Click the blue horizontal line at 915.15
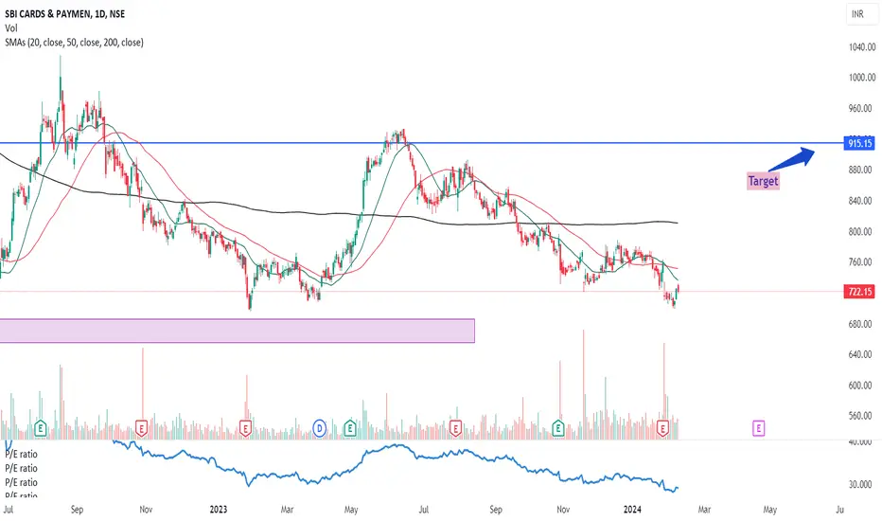The width and height of the screenshot is (882, 521). pos(422,143)
